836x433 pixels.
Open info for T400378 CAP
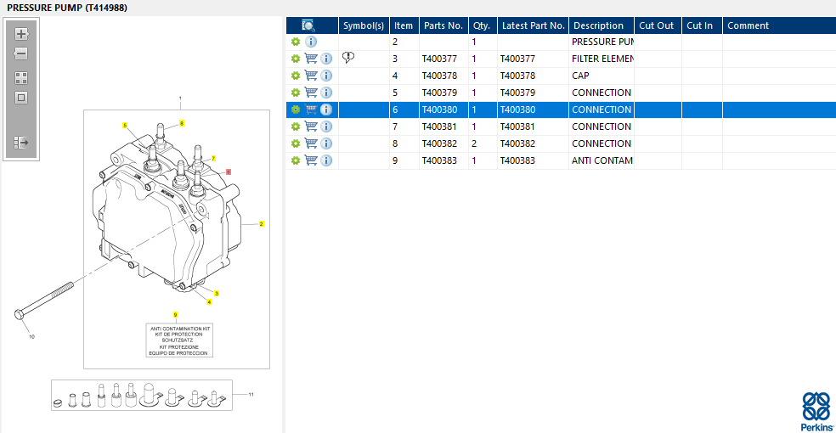pos(326,76)
